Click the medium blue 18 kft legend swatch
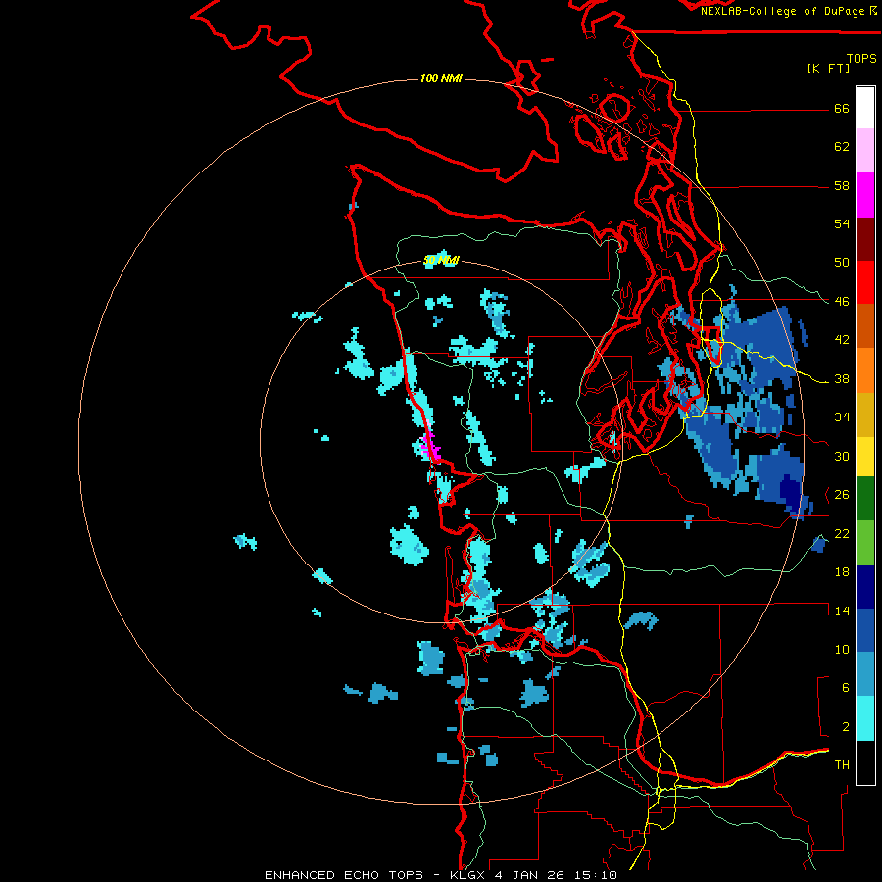The image size is (882, 882). tap(865, 630)
